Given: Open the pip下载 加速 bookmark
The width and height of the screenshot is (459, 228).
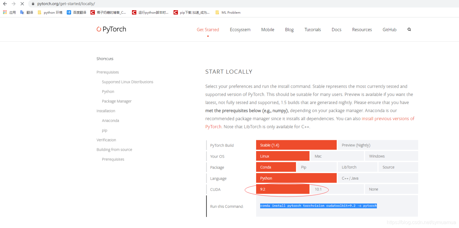Looking at the screenshot, I should [192, 12].
